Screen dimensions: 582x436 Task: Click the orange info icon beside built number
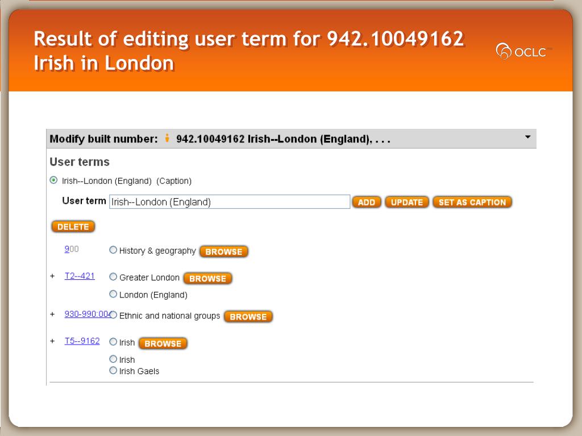(x=167, y=138)
